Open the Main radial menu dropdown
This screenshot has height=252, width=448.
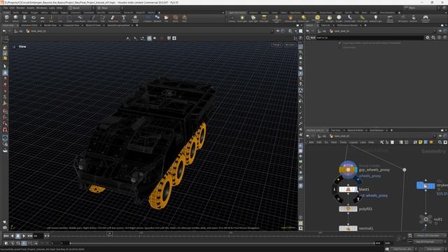click(108, 8)
